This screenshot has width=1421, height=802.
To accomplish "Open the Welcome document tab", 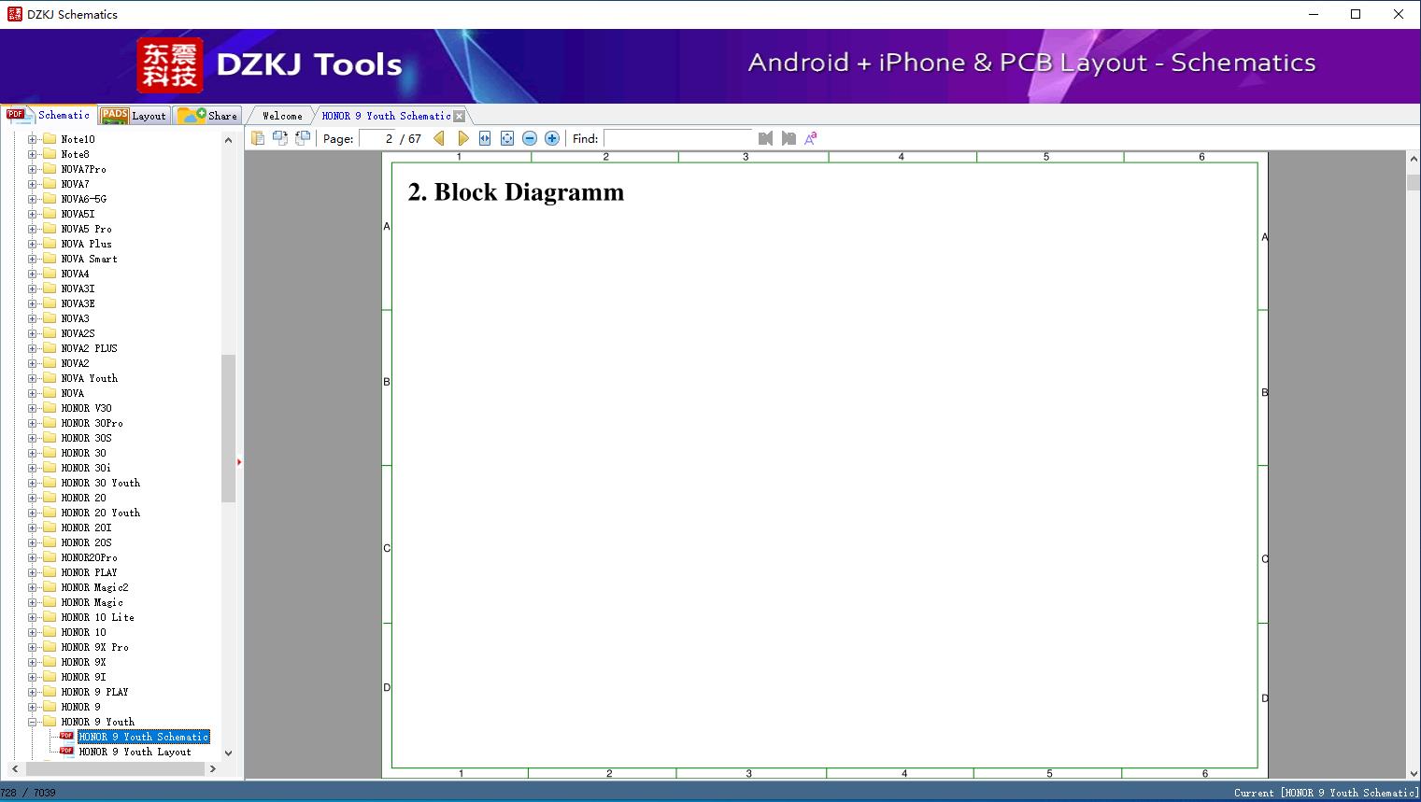I will click(x=282, y=116).
